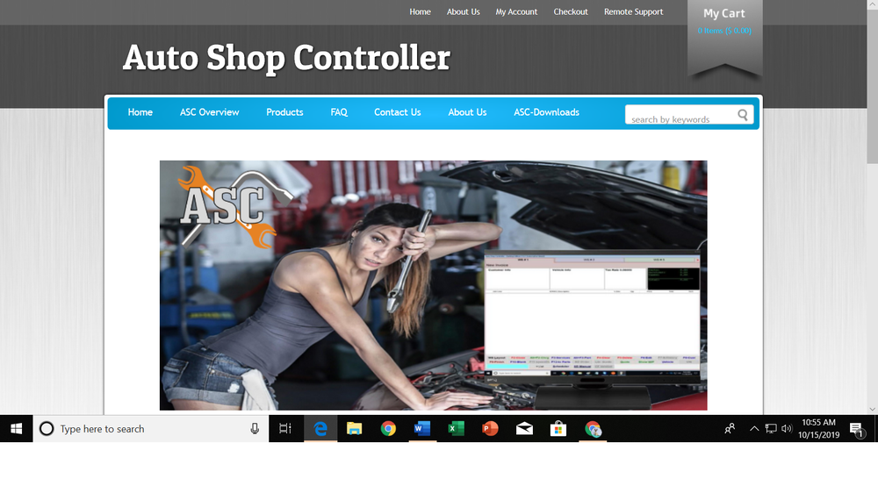Open the ASC-Downloads page
Viewport: 878px width, 493px height.
coord(546,112)
